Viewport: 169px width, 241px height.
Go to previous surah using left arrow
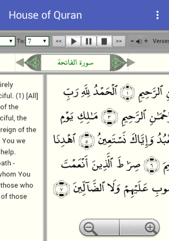point(20,63)
